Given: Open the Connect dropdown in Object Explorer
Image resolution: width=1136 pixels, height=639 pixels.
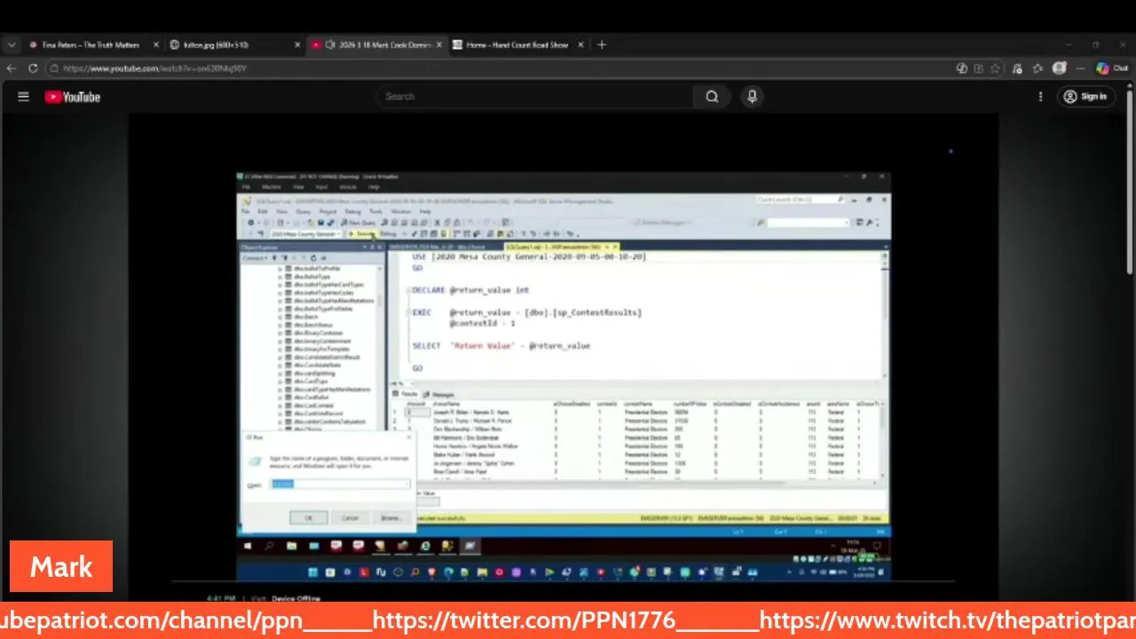Looking at the screenshot, I should (x=256, y=257).
